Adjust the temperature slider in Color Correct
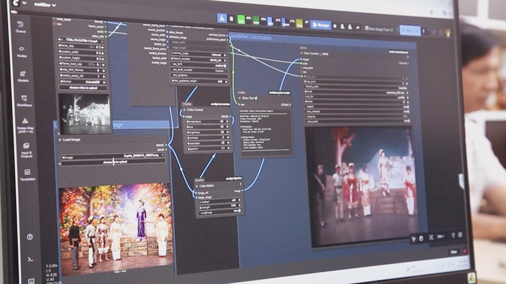This screenshot has width=506, height=284. click(208, 122)
